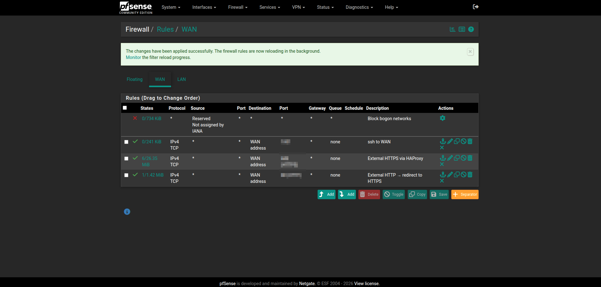Open states 0/241 KiB for ssh rule
601x287 pixels.
tap(152, 142)
